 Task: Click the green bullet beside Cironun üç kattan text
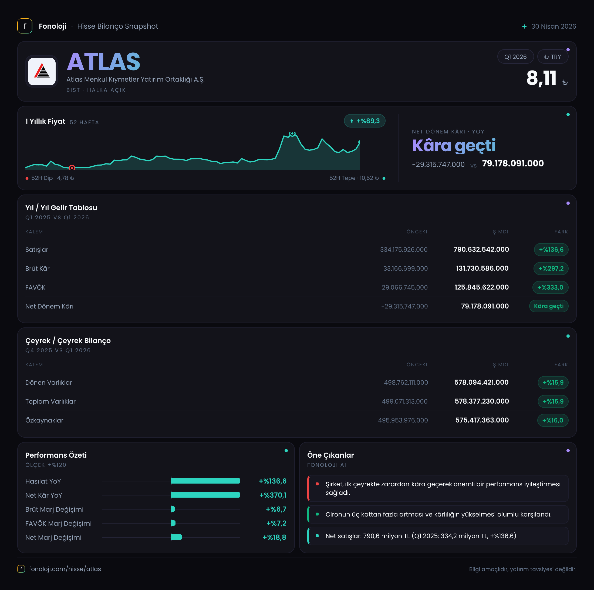(x=317, y=514)
